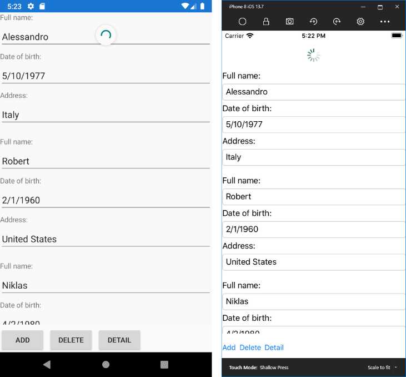406x377 pixels.
Task: Tap the Android refresh spinner
Action: [106, 34]
